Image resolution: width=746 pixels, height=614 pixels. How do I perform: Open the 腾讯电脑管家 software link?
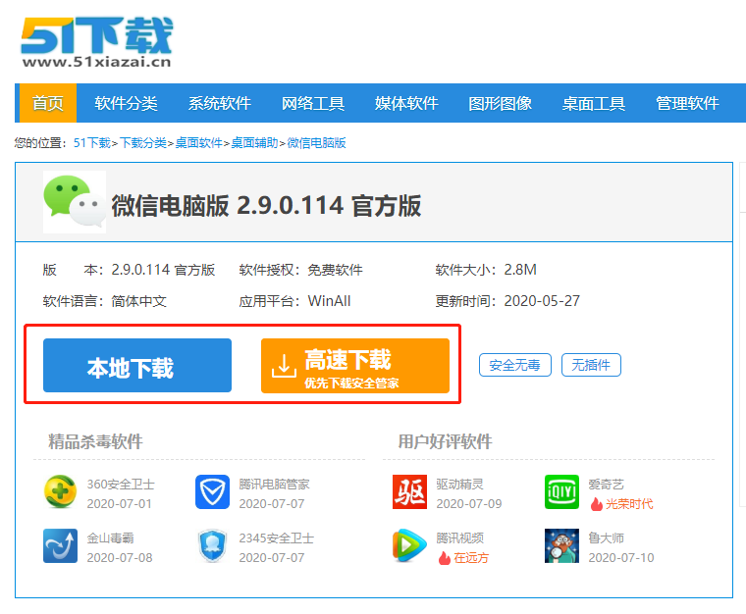pos(274,485)
